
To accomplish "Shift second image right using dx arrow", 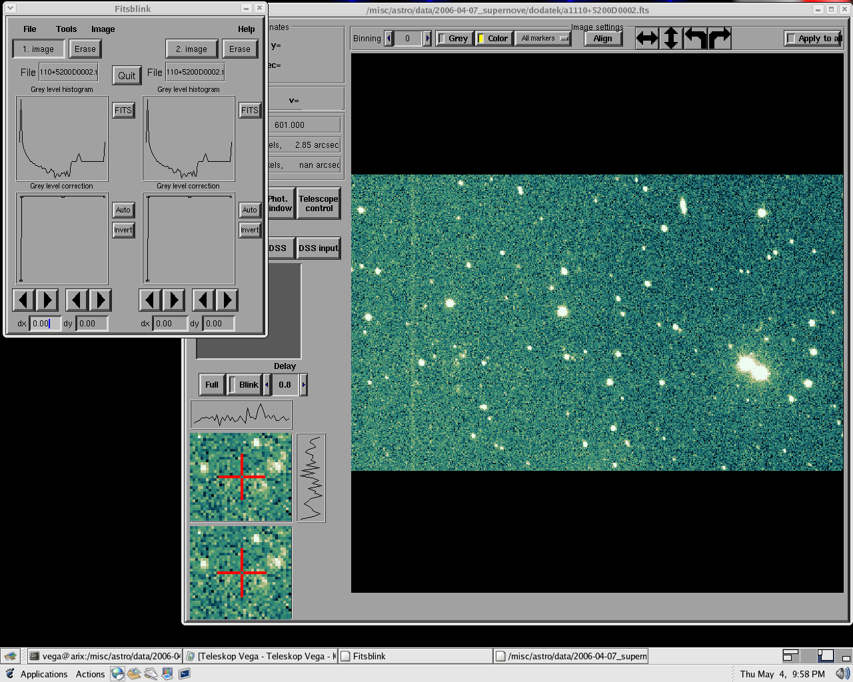I will pyautogui.click(x=174, y=300).
